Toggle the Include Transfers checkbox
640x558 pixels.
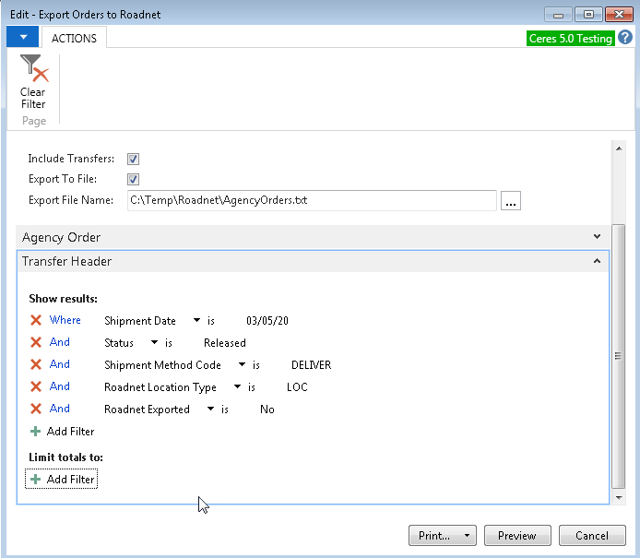click(x=133, y=159)
